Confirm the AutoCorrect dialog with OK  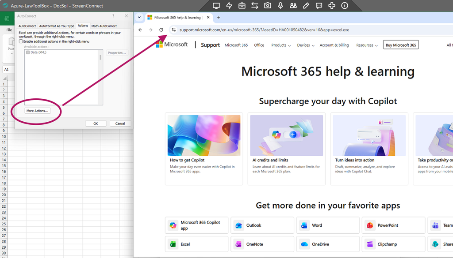click(96, 123)
